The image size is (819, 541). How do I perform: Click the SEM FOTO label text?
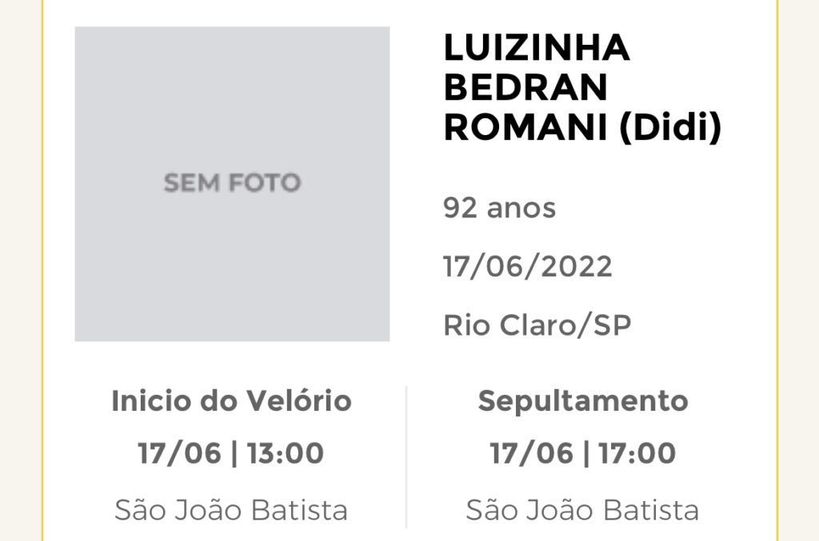click(x=233, y=183)
